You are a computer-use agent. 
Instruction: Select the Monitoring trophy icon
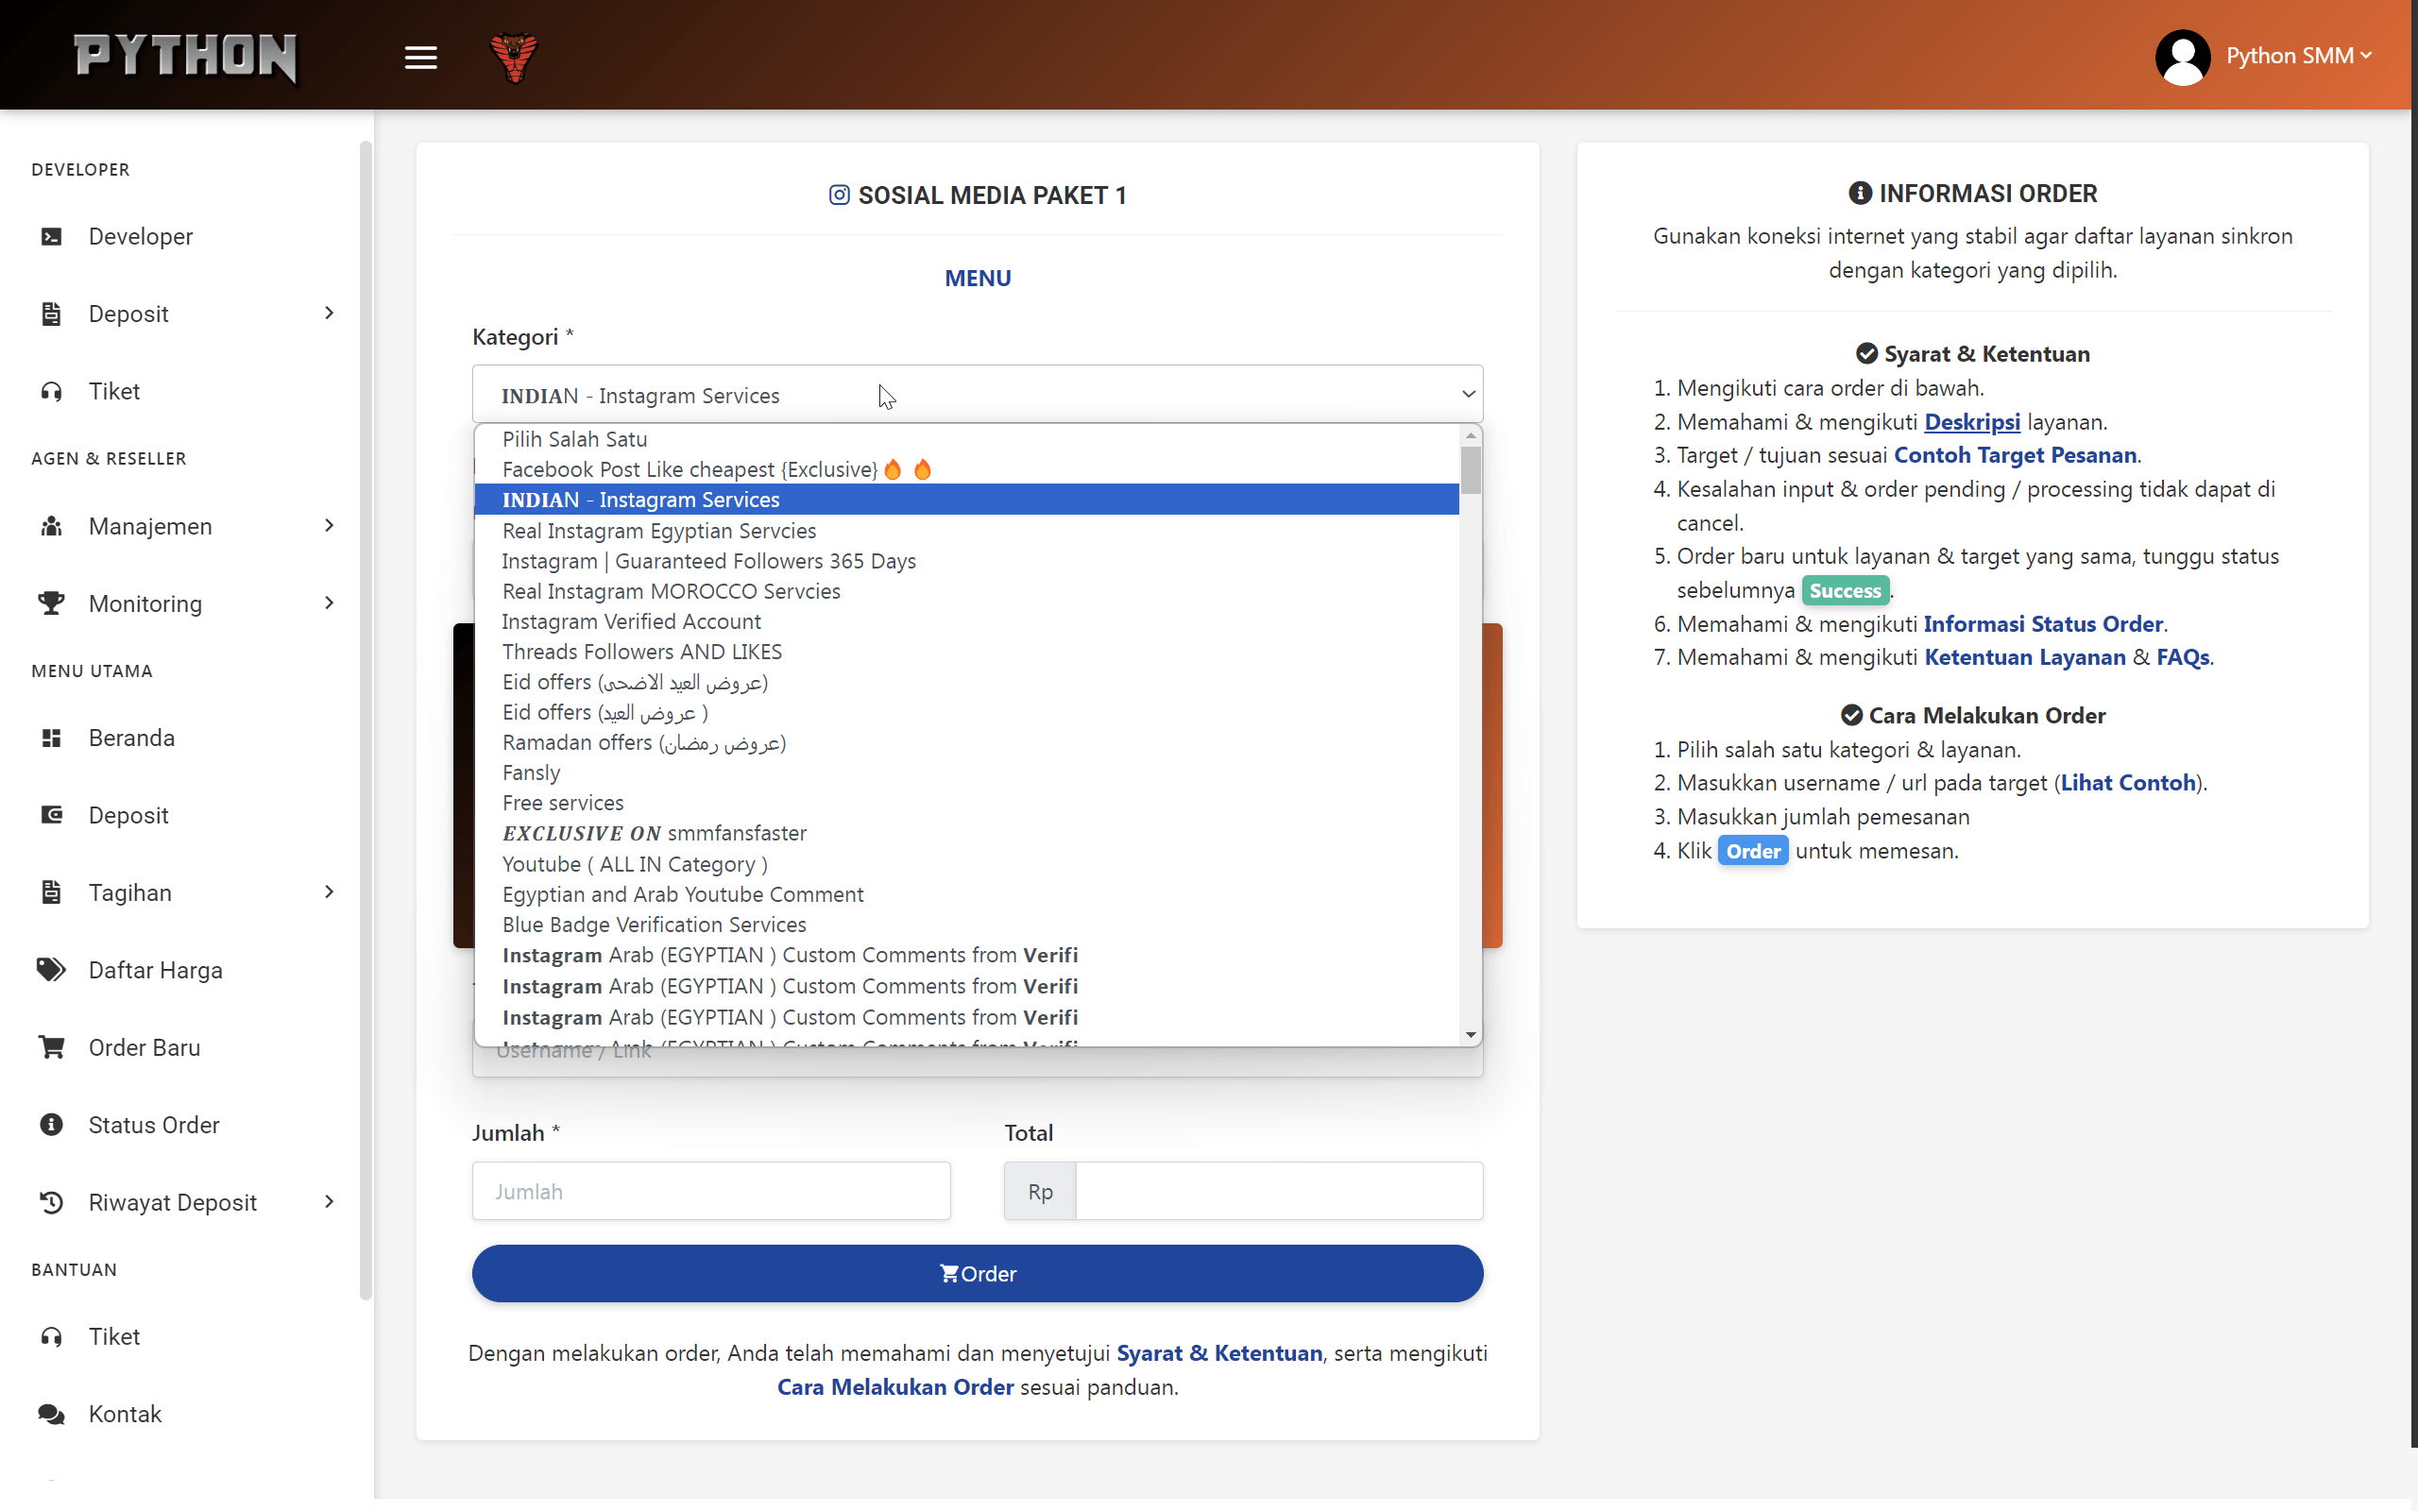point(52,603)
